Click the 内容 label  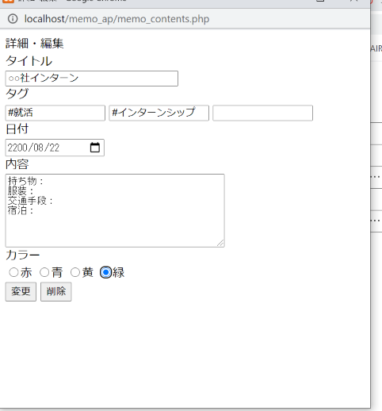click(17, 164)
